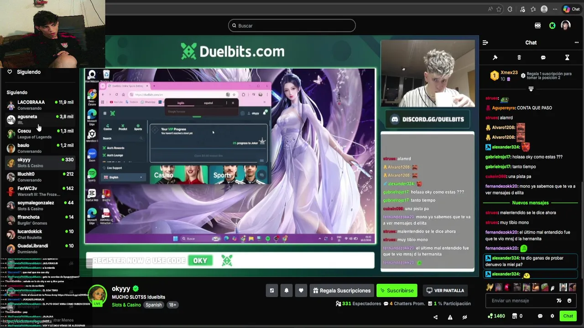Toggle the hide-stats crossed eye icon
Image resolution: width=584 pixels, height=328 pixels.
coord(464,317)
